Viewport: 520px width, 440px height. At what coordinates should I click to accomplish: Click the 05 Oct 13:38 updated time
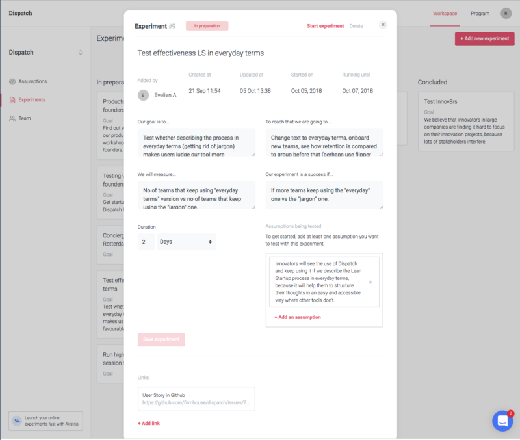tap(255, 91)
